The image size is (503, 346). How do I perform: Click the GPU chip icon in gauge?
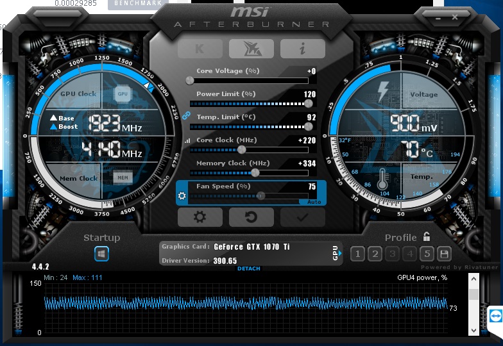(x=123, y=94)
